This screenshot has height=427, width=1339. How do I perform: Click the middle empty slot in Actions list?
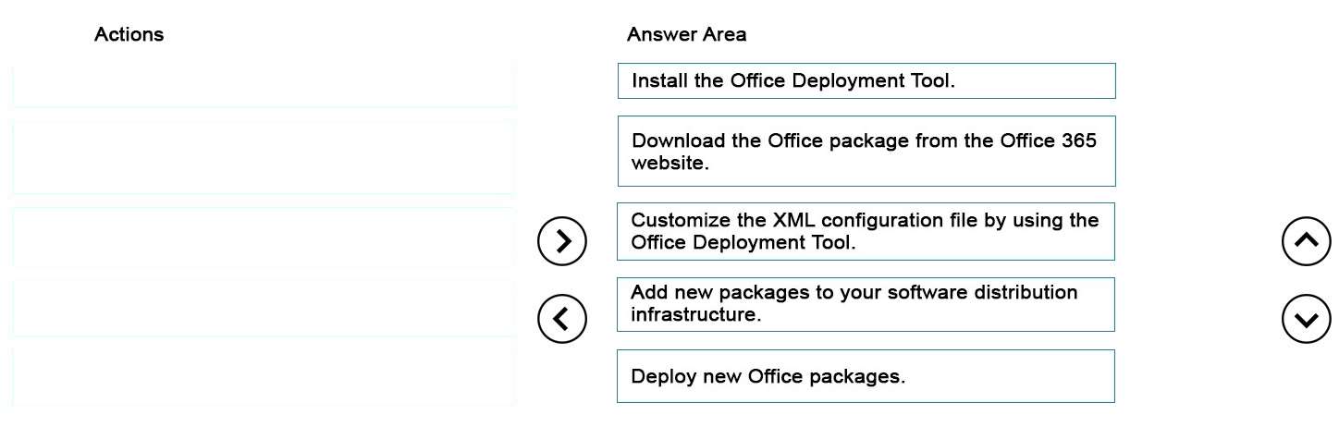tap(264, 238)
